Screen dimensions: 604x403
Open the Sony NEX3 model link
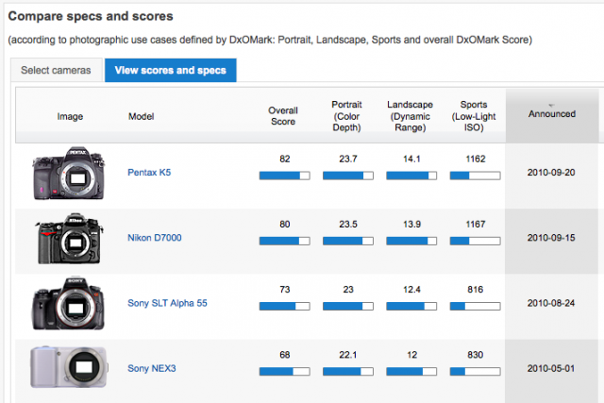[151, 368]
